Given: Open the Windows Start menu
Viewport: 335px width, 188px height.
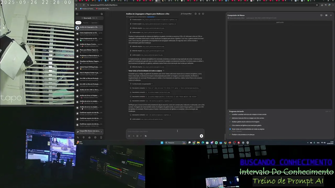Looking at the screenshot, I should (x=162, y=143).
